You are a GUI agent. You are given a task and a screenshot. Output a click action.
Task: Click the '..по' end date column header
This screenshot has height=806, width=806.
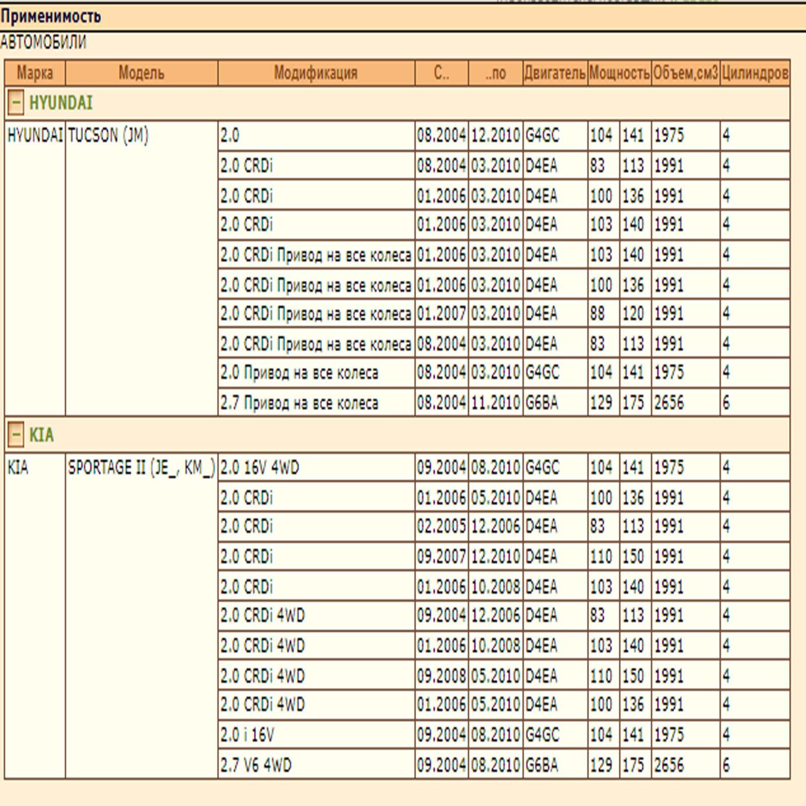click(x=496, y=73)
